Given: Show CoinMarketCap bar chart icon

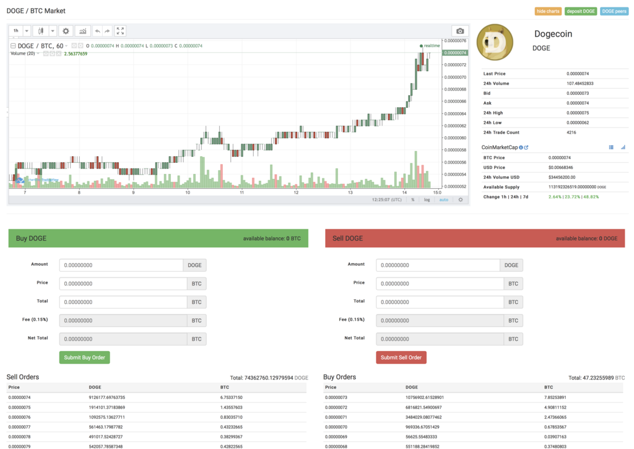Looking at the screenshot, I should pyautogui.click(x=623, y=147).
